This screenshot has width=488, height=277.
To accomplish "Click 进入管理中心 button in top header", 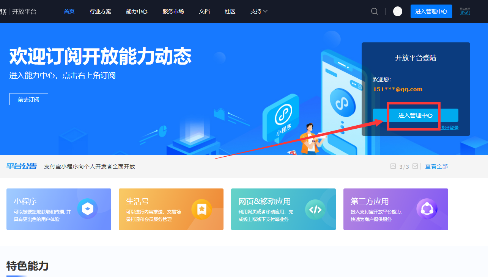I will (x=431, y=11).
